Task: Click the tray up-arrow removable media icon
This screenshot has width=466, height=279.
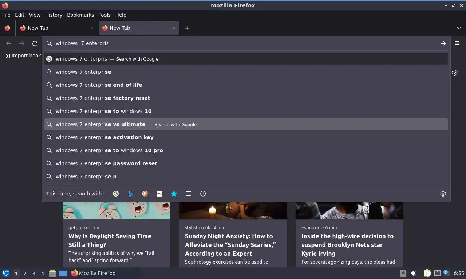Action: [x=403, y=273]
